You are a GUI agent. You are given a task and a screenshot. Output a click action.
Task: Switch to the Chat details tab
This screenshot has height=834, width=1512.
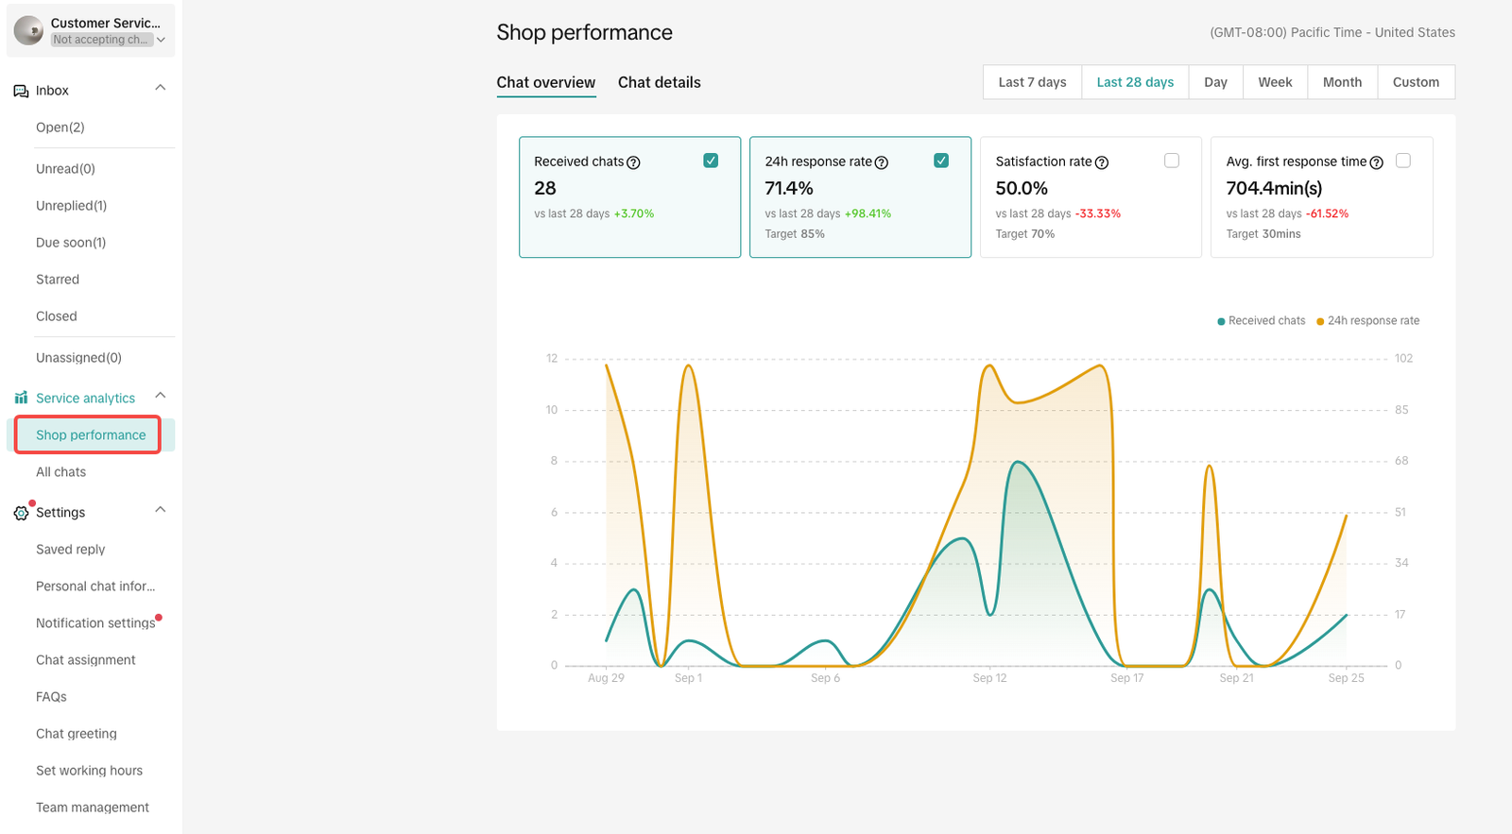click(659, 82)
